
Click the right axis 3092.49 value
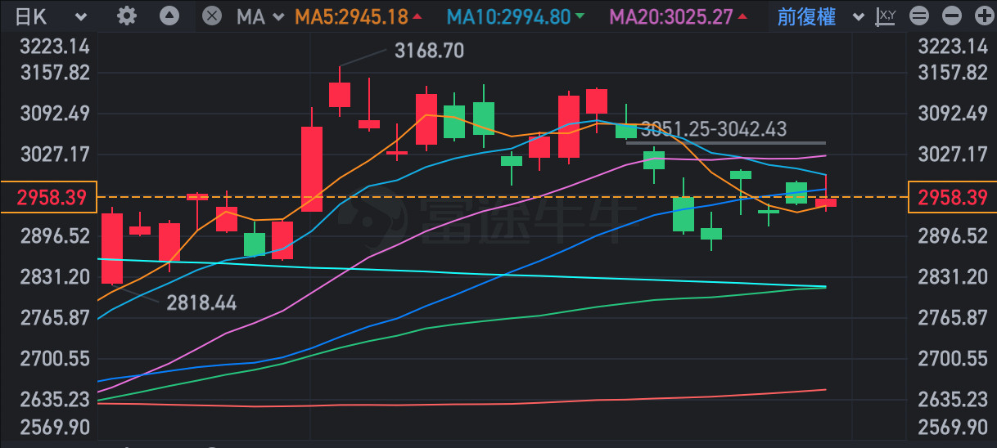click(x=954, y=113)
